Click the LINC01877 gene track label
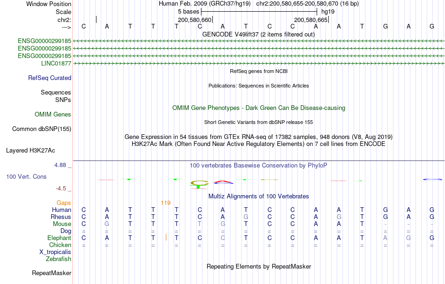The image size is (445, 284). coord(56,64)
